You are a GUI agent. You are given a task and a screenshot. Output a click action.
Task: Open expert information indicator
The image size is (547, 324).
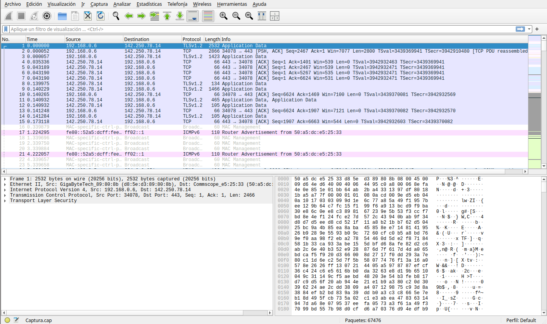7,320
